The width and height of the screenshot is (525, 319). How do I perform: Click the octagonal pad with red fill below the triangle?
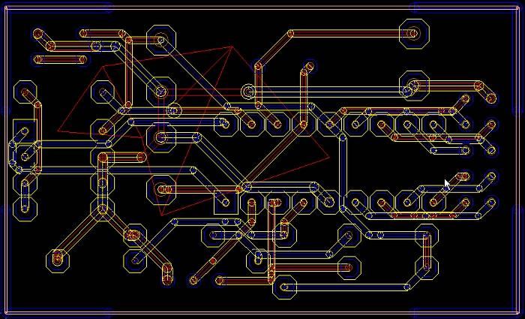point(163,190)
